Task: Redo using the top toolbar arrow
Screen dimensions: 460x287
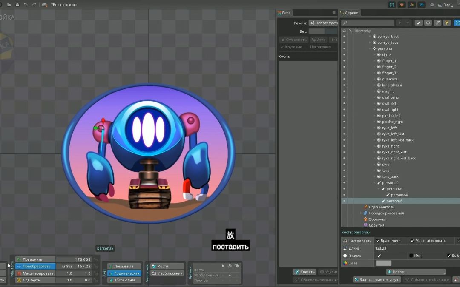Action: pos(34,5)
